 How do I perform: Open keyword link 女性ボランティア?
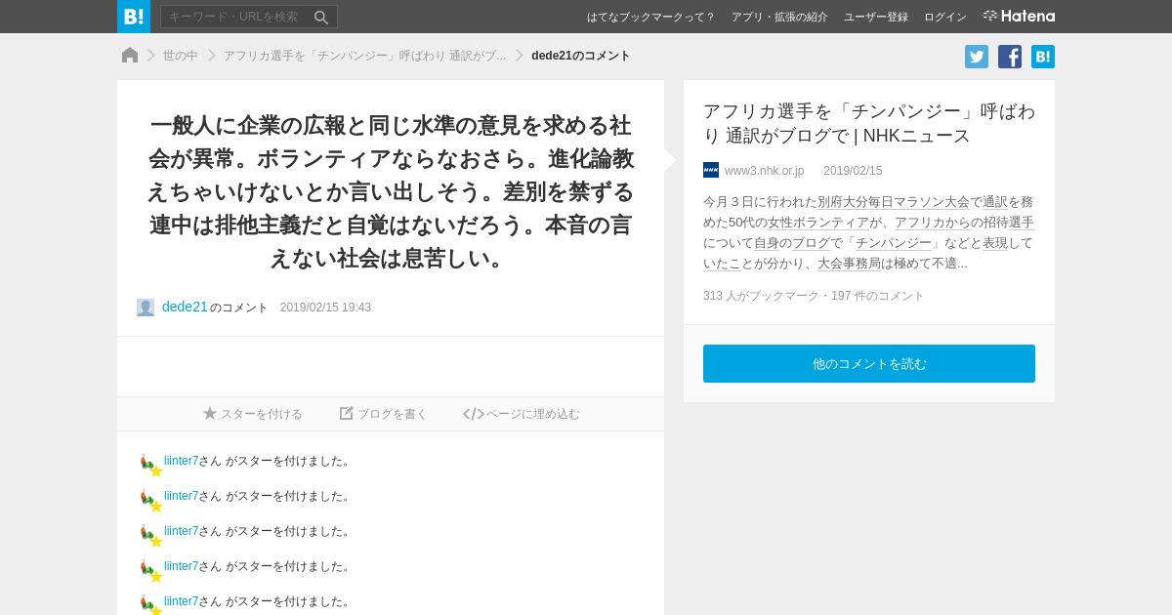tap(818, 223)
